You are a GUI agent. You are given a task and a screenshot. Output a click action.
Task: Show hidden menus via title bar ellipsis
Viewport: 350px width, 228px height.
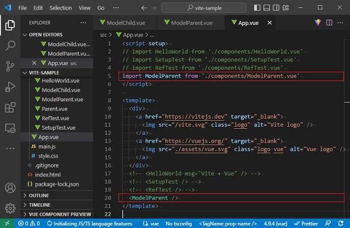click(116, 8)
